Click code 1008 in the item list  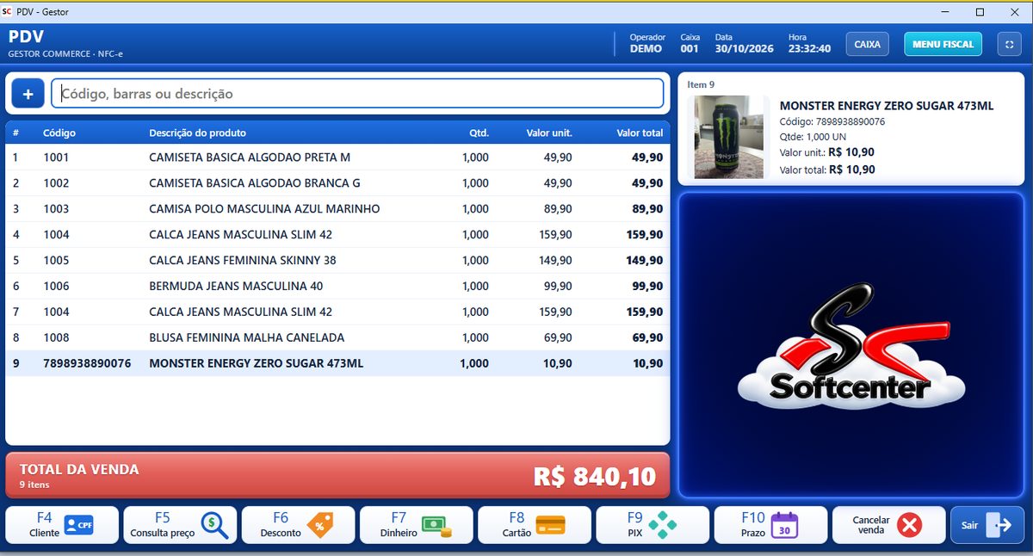pos(56,337)
